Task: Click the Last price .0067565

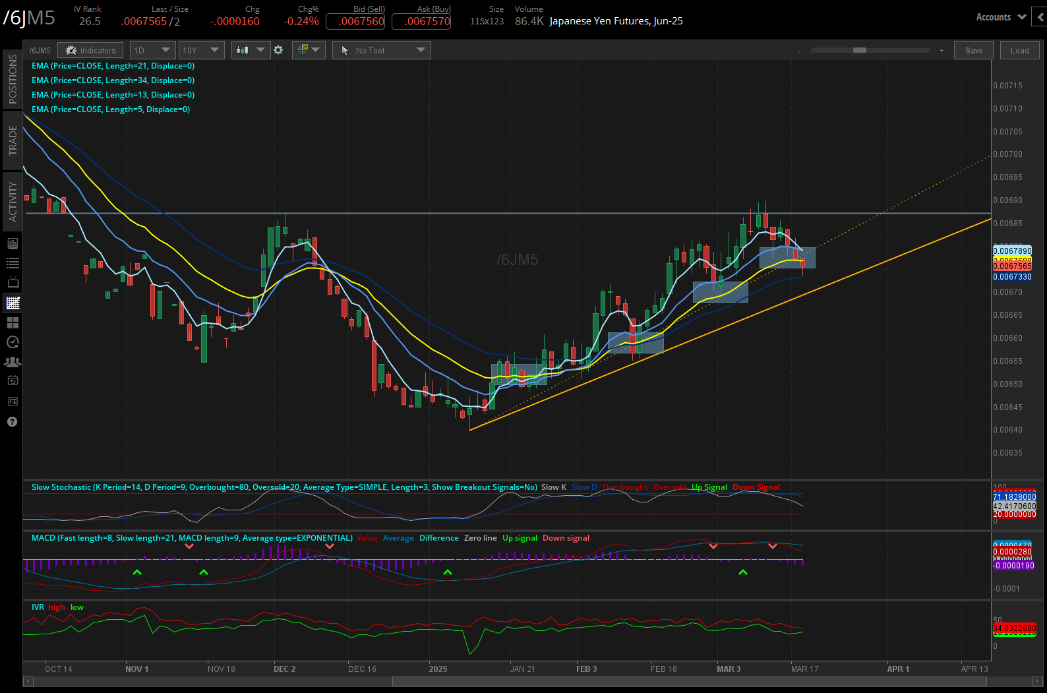Action: click(x=144, y=21)
